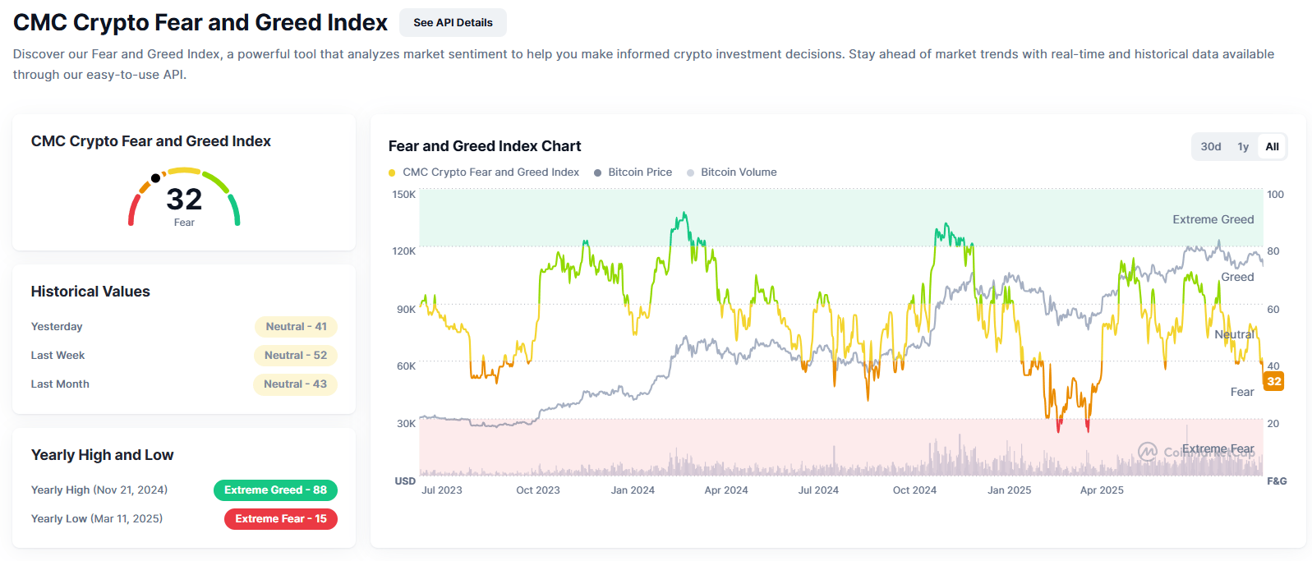Toggle Bitcoin Volume series in legend

point(739,172)
